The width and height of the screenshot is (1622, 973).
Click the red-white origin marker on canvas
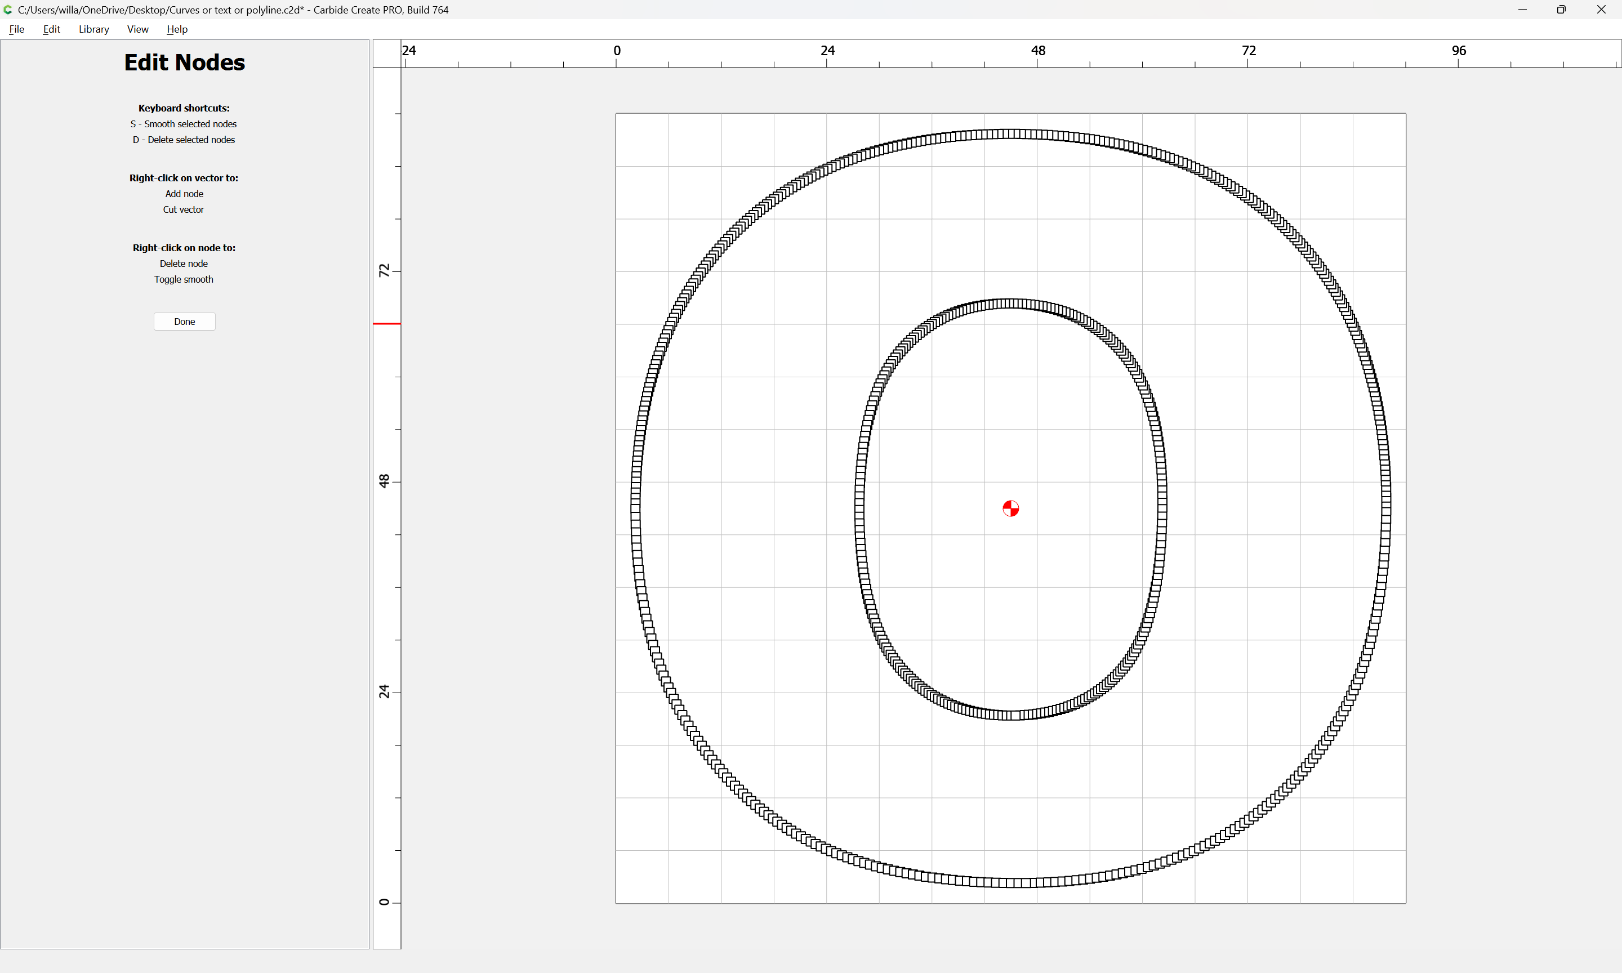(1010, 508)
